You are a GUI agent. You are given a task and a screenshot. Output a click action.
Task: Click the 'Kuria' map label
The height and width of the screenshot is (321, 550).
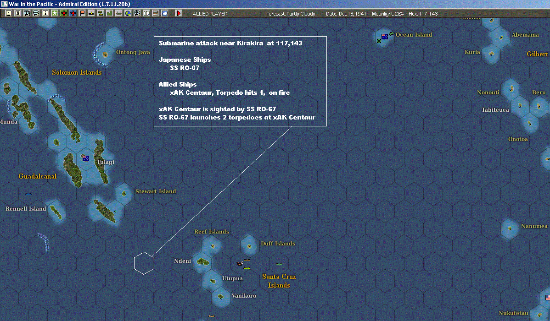tap(472, 52)
